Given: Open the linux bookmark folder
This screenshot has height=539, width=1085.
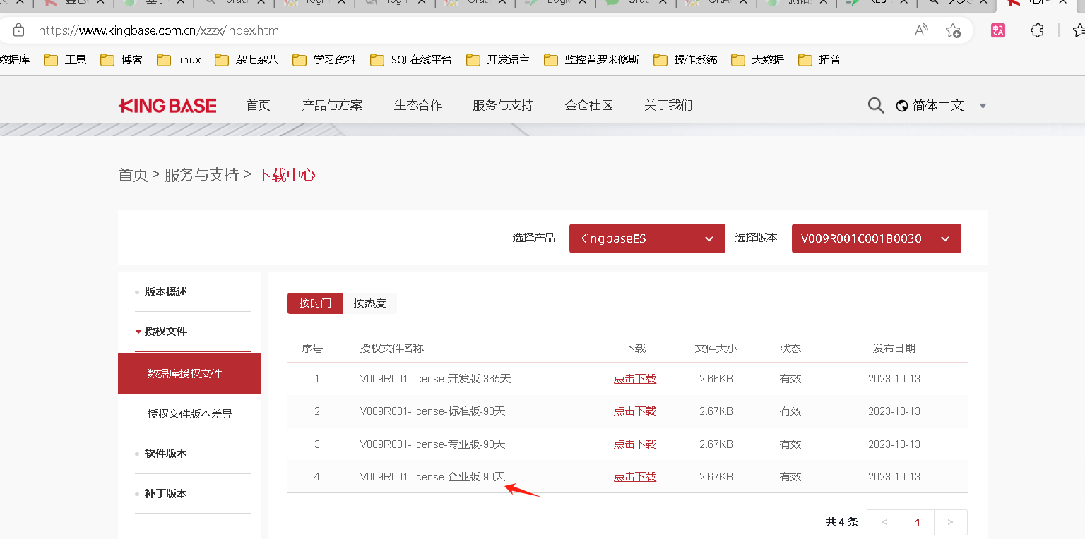Looking at the screenshot, I should [x=179, y=60].
